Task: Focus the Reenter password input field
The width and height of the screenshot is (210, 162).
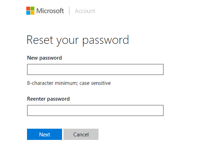Action: (95, 110)
